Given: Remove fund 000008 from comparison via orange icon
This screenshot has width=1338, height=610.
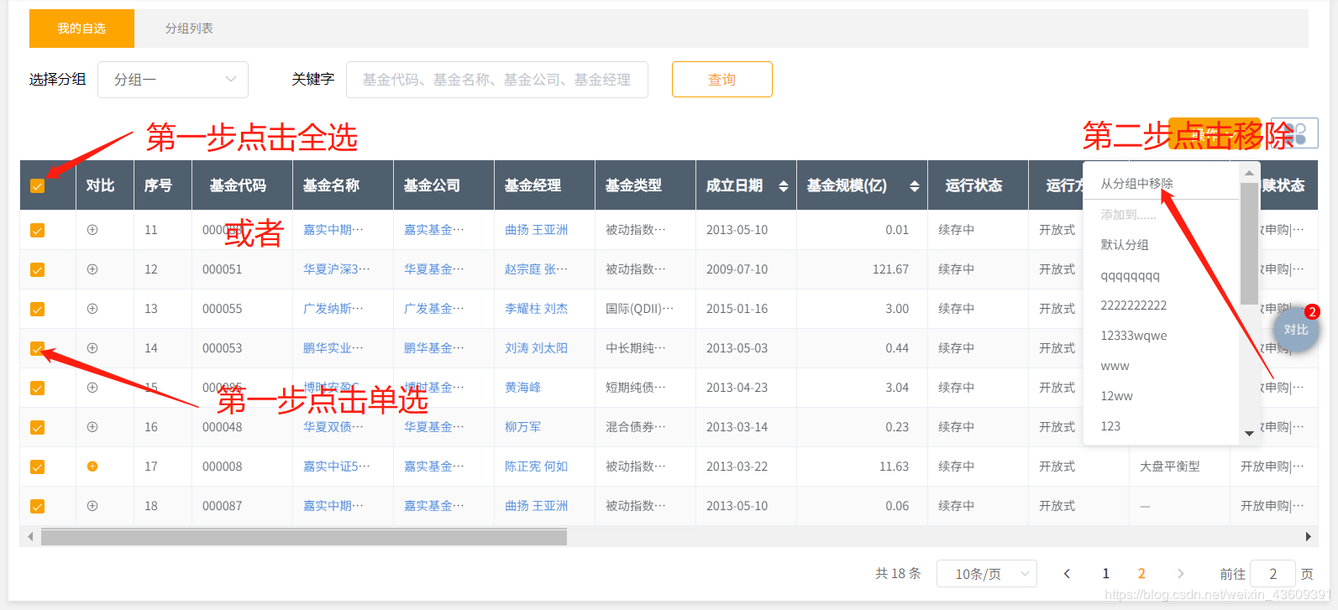Looking at the screenshot, I should click(92, 467).
